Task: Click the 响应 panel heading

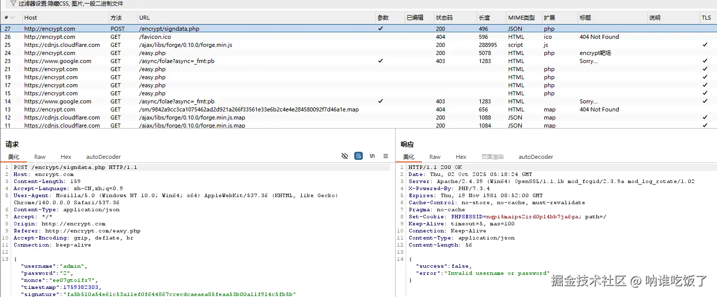Action: (407, 145)
